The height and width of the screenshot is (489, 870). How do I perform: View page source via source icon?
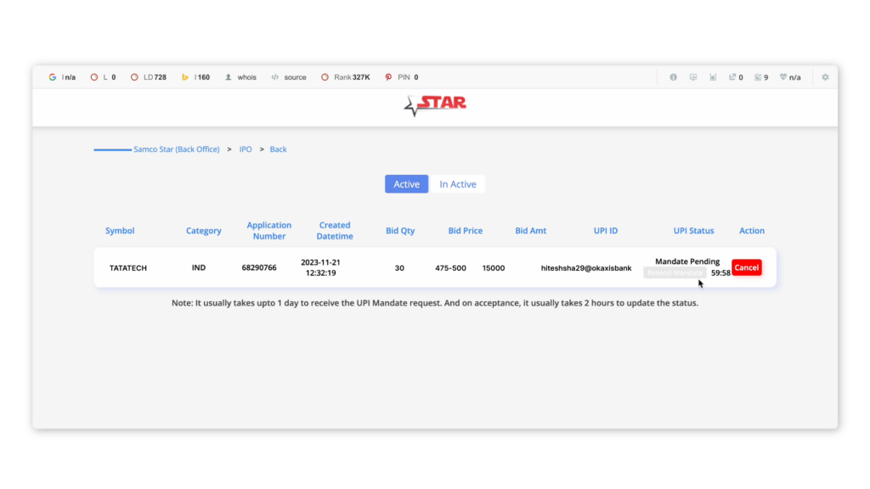275,77
